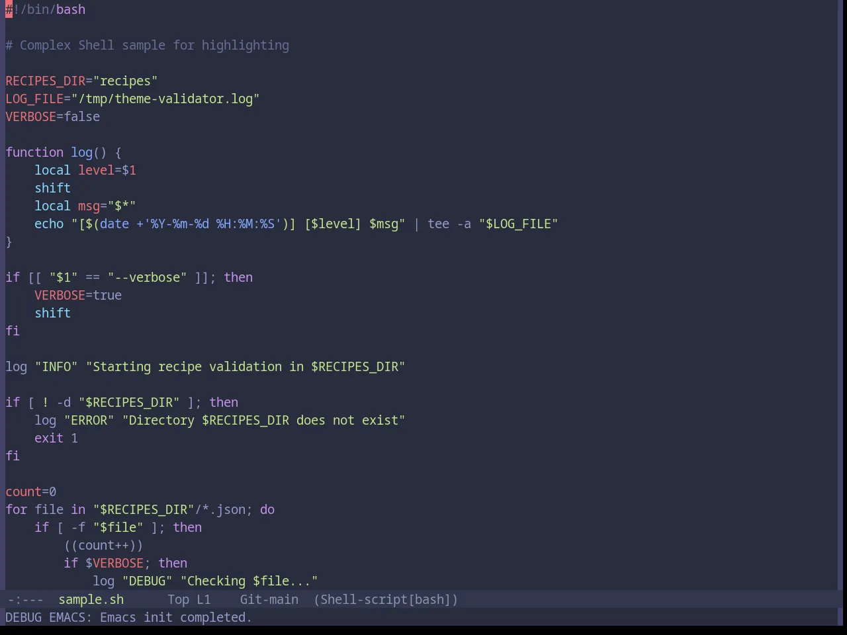Click the count=0 assignment
Viewport: 847px width, 635px height.
(x=31, y=491)
